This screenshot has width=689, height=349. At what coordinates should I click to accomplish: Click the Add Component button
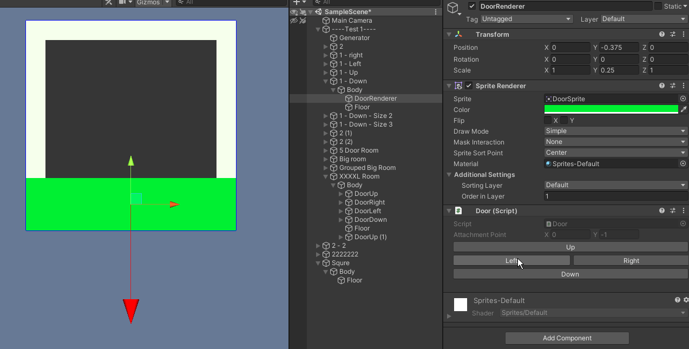(x=567, y=338)
